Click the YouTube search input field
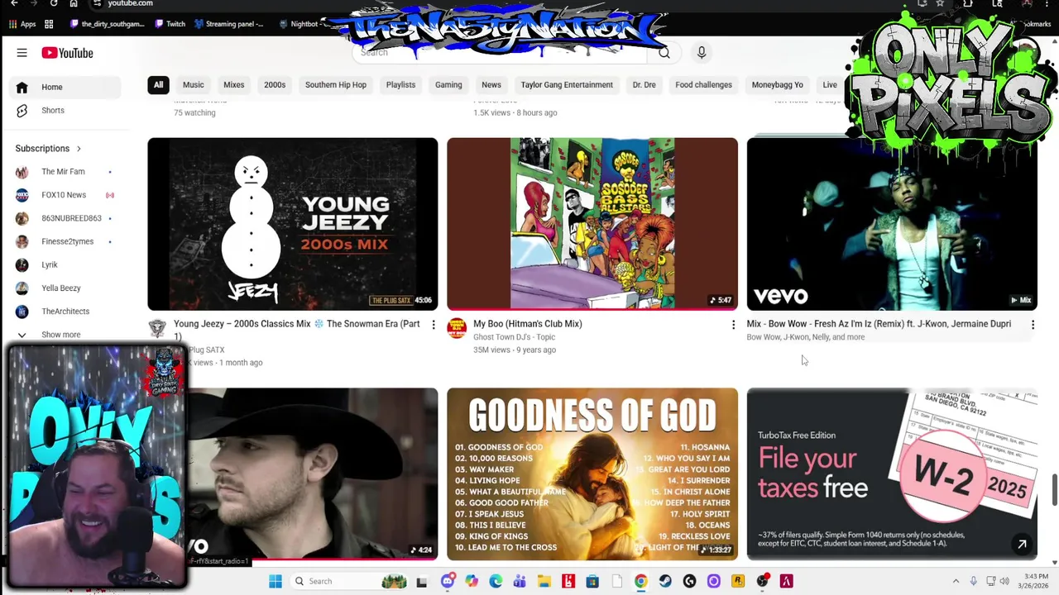The width and height of the screenshot is (1059, 595). [x=501, y=52]
